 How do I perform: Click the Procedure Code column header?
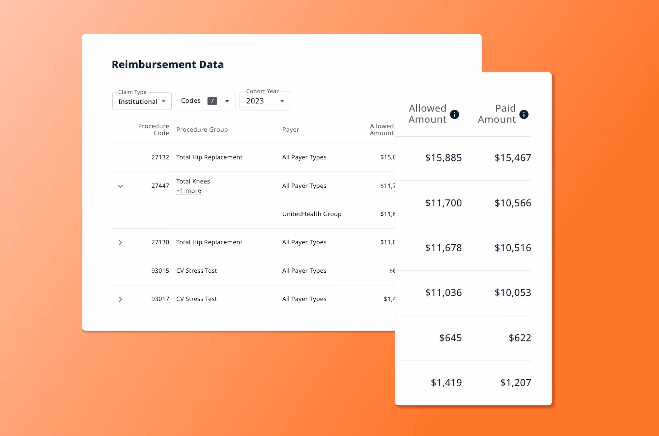[x=154, y=129]
